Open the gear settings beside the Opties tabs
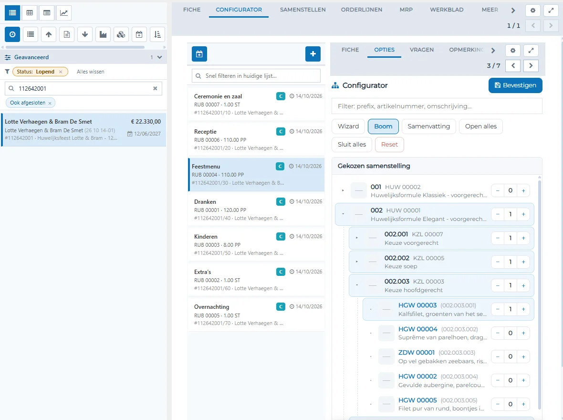This screenshot has width=563, height=420. (x=513, y=50)
